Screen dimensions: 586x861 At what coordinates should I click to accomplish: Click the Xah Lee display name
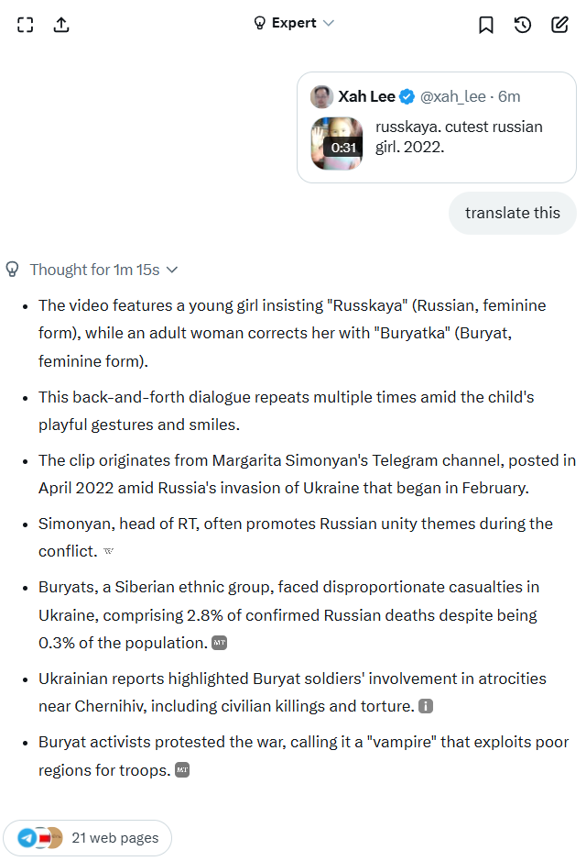[x=366, y=97]
